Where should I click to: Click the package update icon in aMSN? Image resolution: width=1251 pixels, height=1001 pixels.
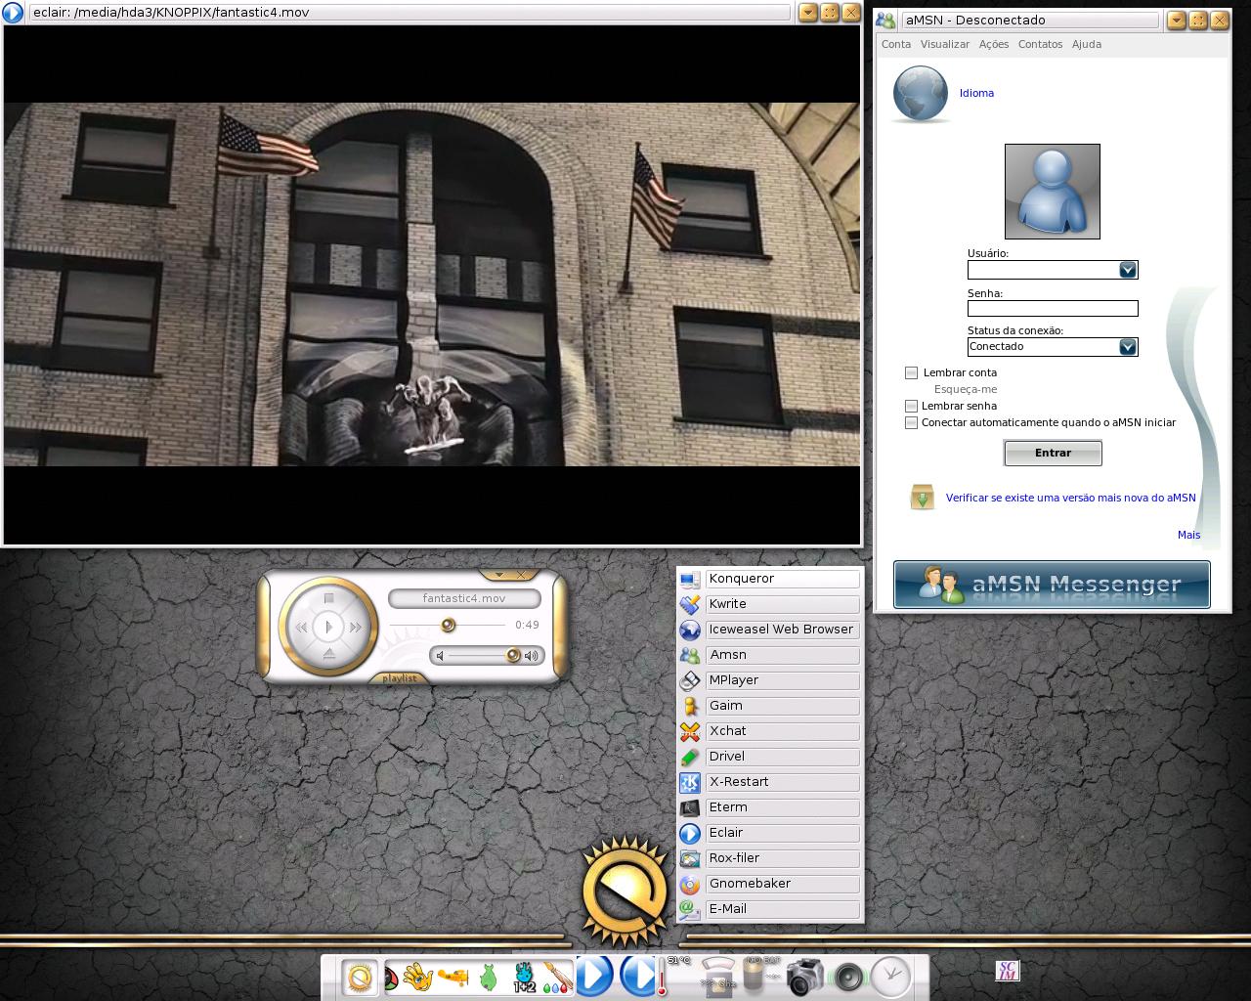[922, 497]
